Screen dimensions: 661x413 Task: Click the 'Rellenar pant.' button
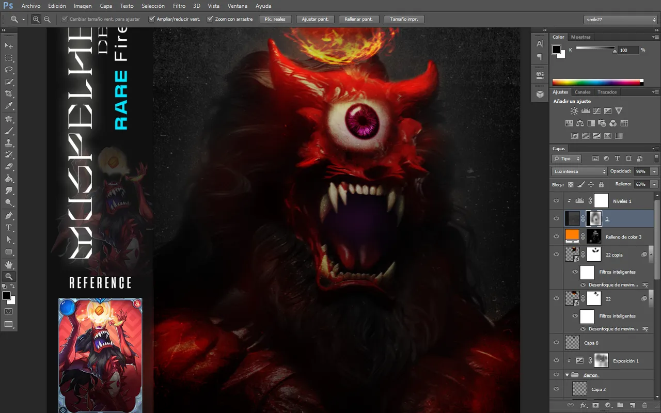(359, 19)
